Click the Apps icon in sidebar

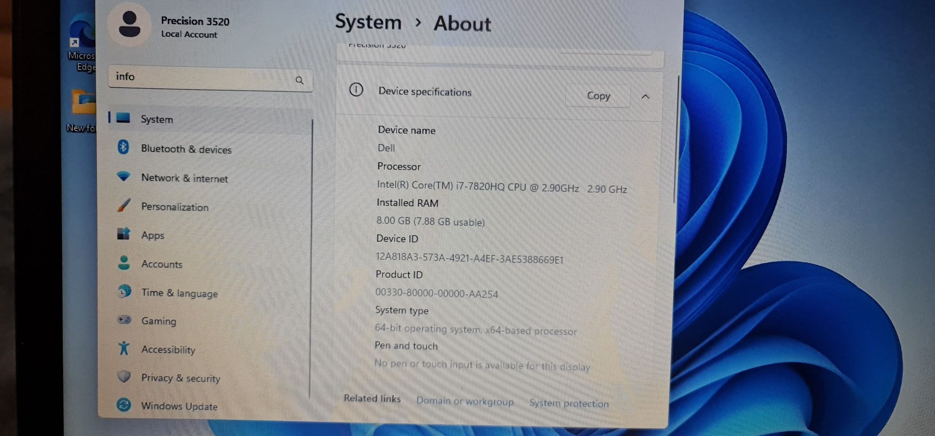(123, 233)
